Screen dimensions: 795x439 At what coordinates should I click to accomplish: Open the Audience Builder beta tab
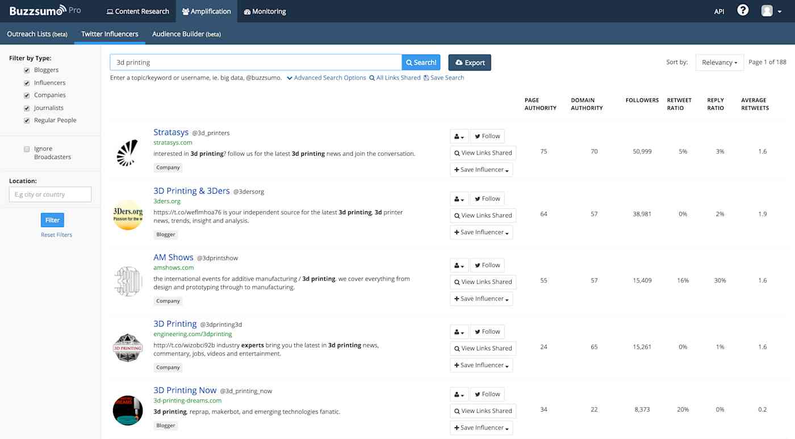tap(186, 34)
